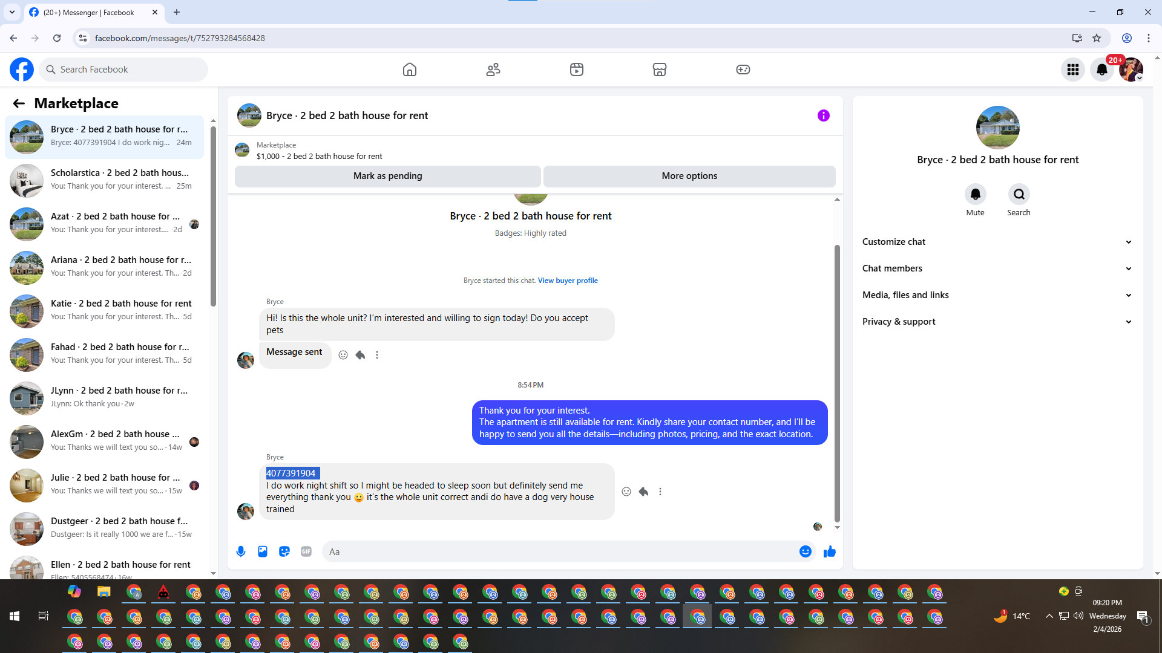The width and height of the screenshot is (1162, 653).
Task: Open the notifications bell
Action: pos(1101,70)
